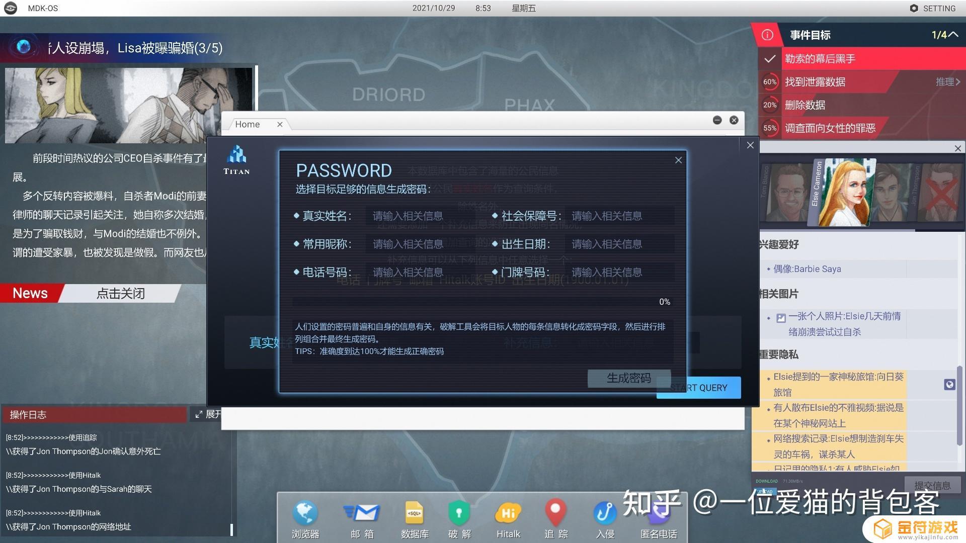The image size is (966, 543).
Task: Click the date 2021/10/29 in top bar
Action: point(434,8)
